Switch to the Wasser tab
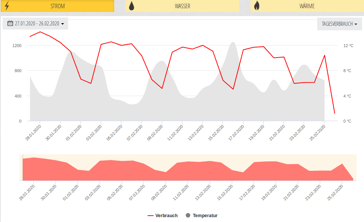Screen dimensions: 364x222 tap(182, 6)
